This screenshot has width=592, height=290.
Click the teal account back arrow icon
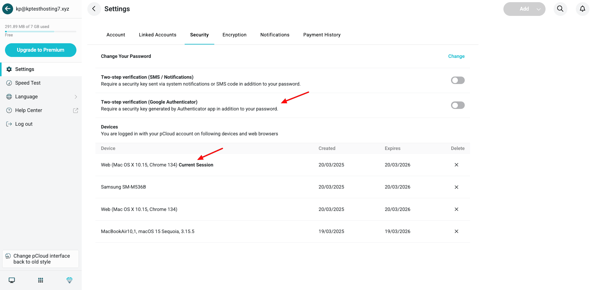click(x=7, y=9)
